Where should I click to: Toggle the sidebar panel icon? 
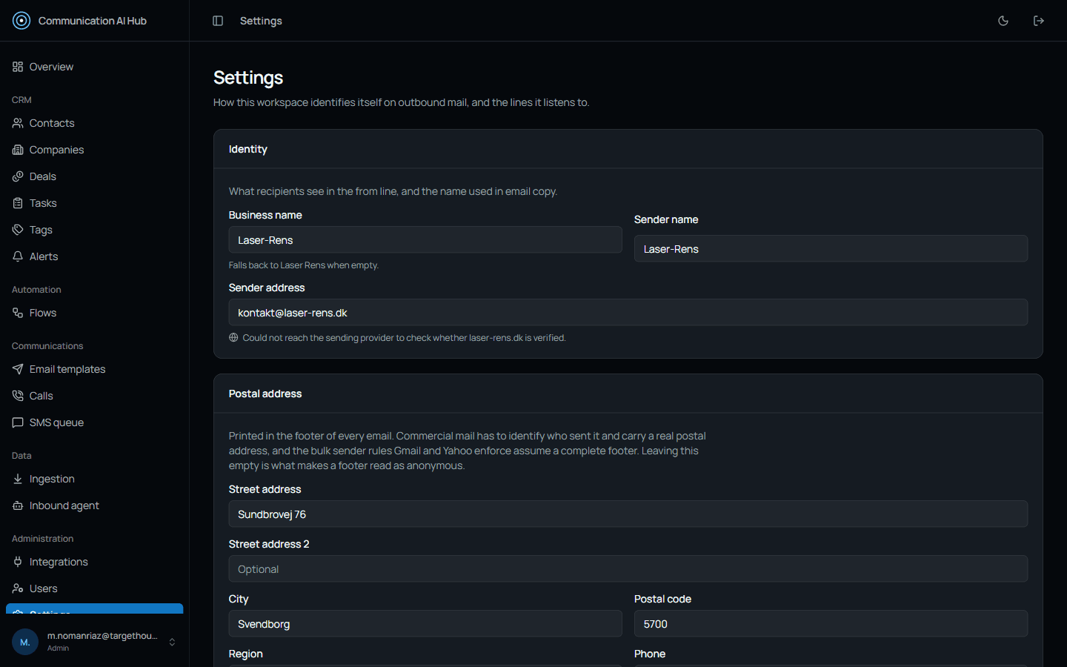[x=218, y=21]
